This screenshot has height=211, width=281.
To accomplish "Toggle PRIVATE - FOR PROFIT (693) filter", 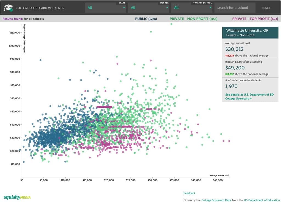I will coord(255,19).
